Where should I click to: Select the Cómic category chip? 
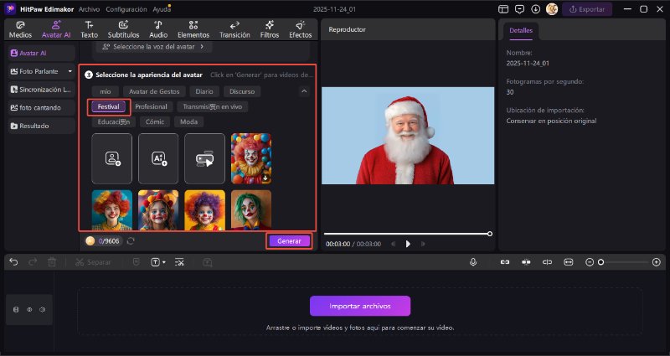[155, 121]
